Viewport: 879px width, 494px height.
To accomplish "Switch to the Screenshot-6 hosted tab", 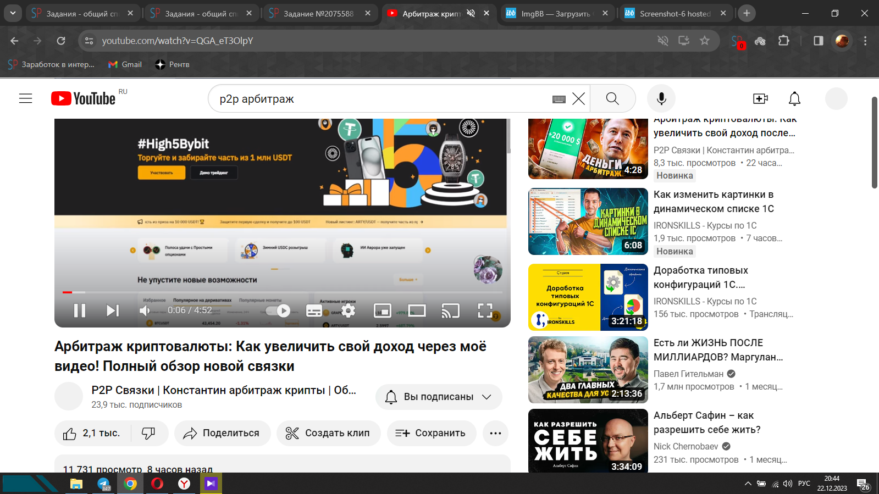I will pos(675,13).
